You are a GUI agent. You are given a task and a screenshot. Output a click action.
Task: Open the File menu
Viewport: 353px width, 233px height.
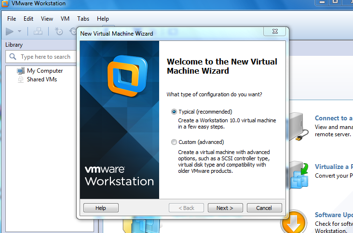[x=12, y=19]
